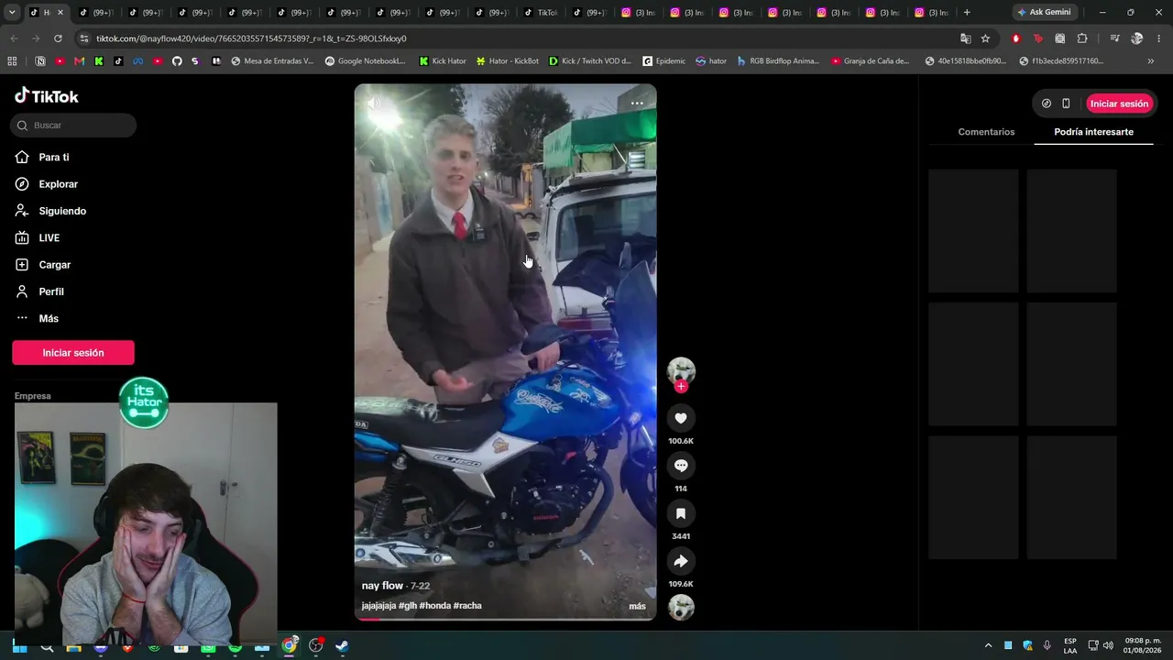This screenshot has height=660, width=1173.
Task: Share the video with 109.6K shares
Action: pos(681,561)
